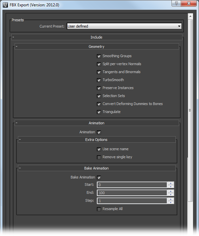The height and width of the screenshot is (236, 199).
Task: Uncheck Use scene name
Action: [99, 149]
